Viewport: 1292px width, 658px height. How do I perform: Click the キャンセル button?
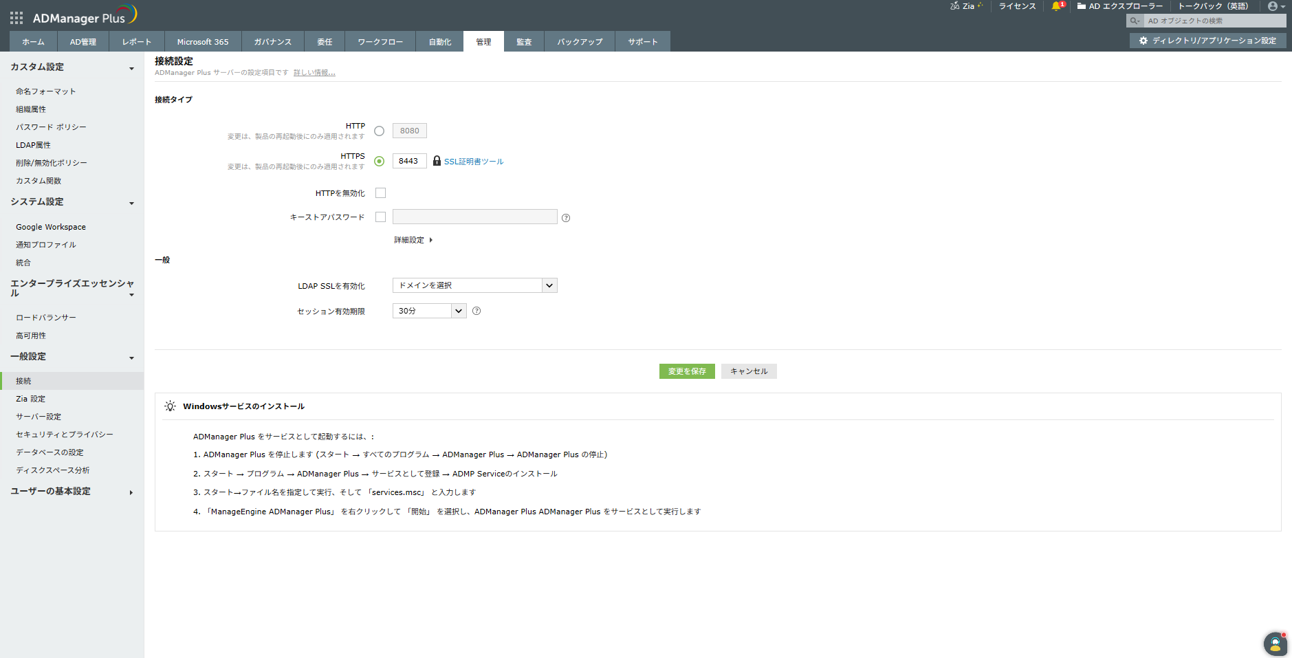(749, 371)
